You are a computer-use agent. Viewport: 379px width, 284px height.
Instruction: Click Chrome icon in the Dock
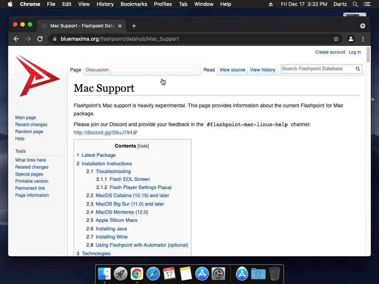point(137,274)
